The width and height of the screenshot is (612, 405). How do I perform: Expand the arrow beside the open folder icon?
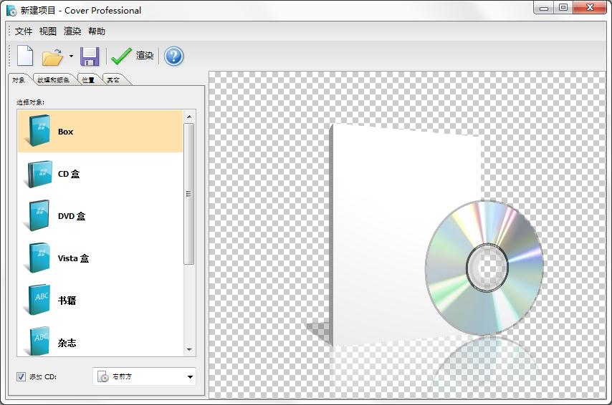click(x=71, y=57)
